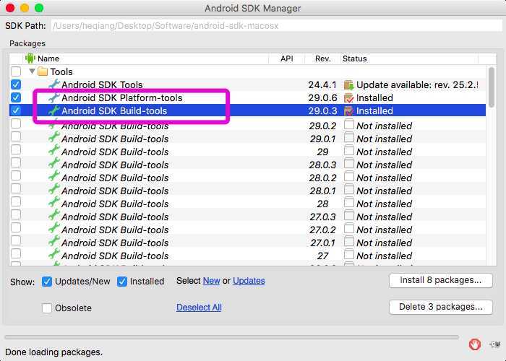The image size is (506, 361).
Task: Click installed status icon for Platform-tools
Action: (x=349, y=97)
